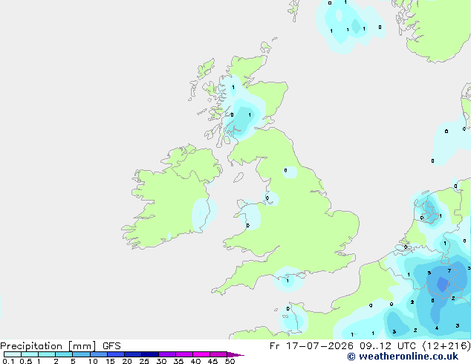Screen dimensions: 471x364
Task: Click the '50' legend scale label
Action: coord(230,361)
